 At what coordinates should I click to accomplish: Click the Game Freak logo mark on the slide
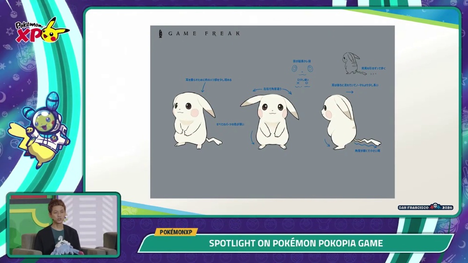[161, 34]
